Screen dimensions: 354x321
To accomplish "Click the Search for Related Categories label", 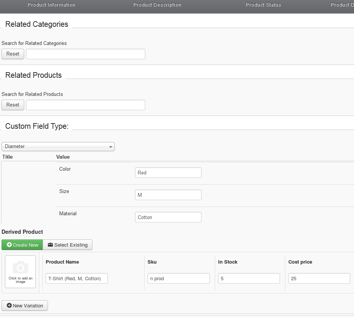I will [x=34, y=43].
